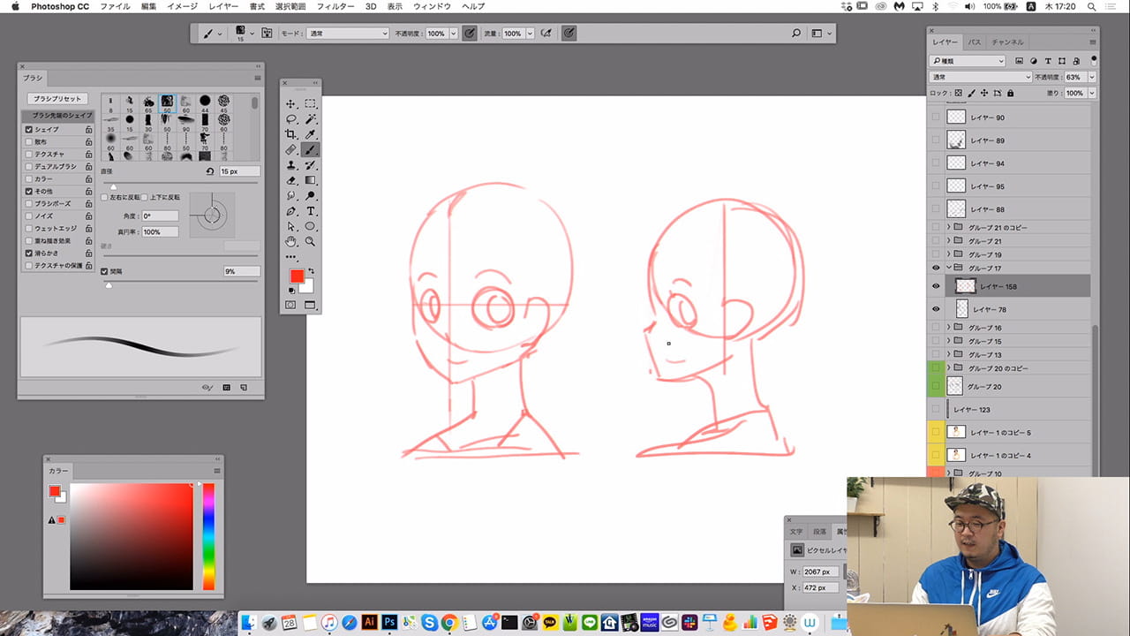Toggle Quick Mask mode in the toolbox

point(290,305)
